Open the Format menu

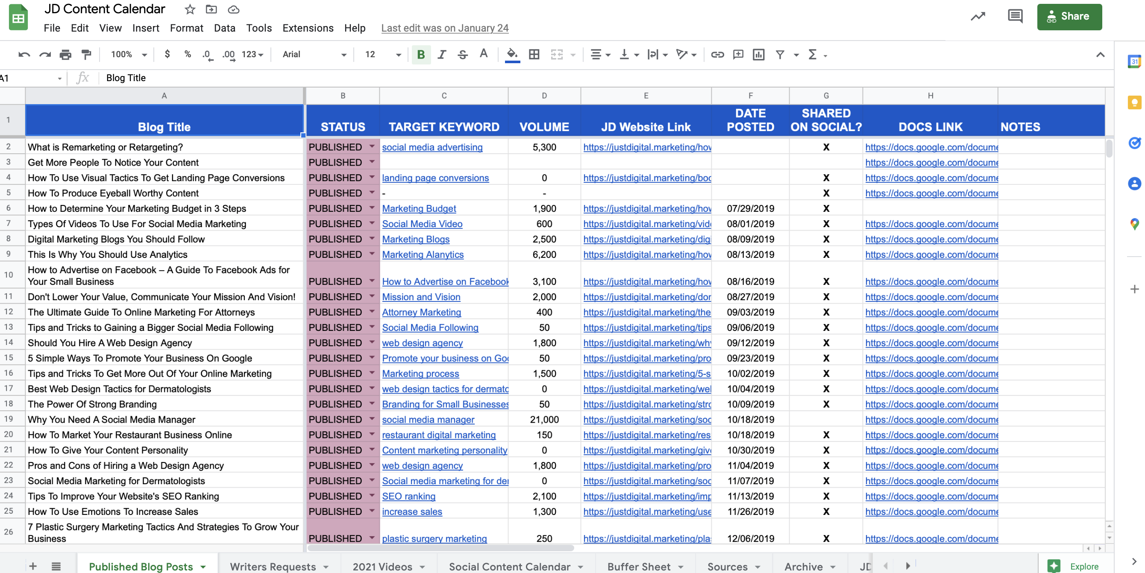[x=186, y=28]
